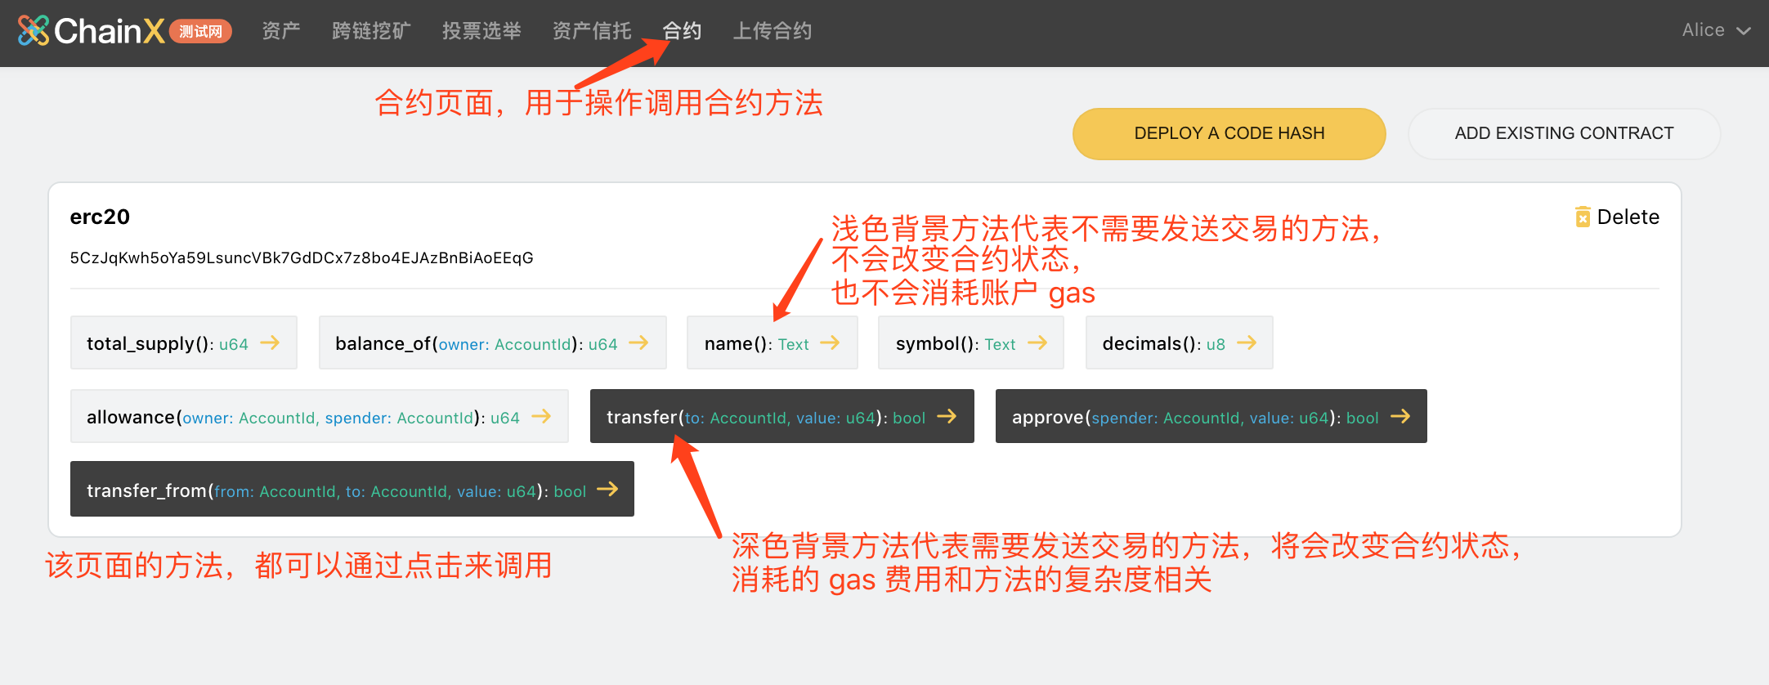Click DEPLOY A CODE HASH button
Image resolution: width=1769 pixels, height=685 pixels.
[x=1229, y=133]
